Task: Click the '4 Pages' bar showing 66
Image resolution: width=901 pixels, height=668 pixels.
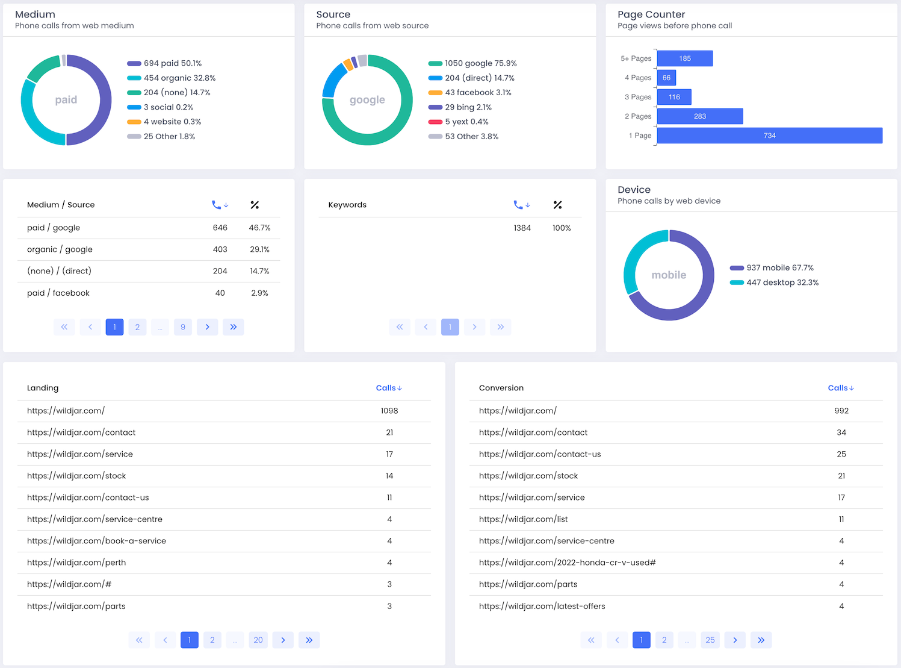Action: click(666, 78)
